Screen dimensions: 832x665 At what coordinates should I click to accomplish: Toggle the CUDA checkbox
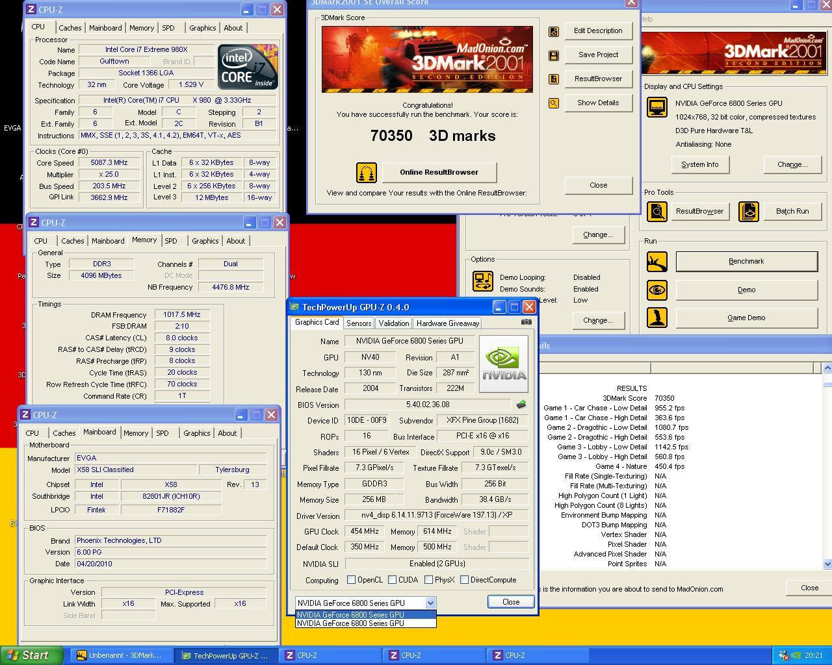point(392,580)
